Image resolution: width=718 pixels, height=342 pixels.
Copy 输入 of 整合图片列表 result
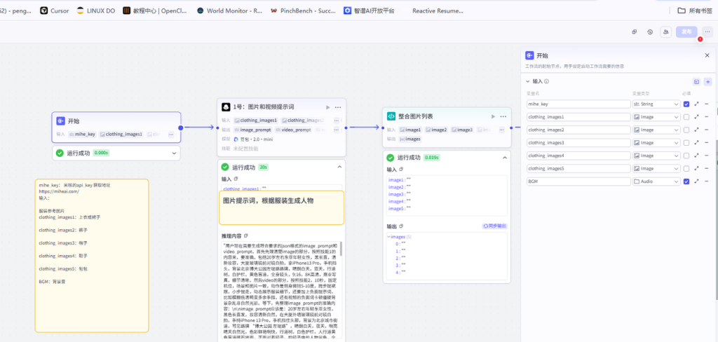(x=401, y=170)
